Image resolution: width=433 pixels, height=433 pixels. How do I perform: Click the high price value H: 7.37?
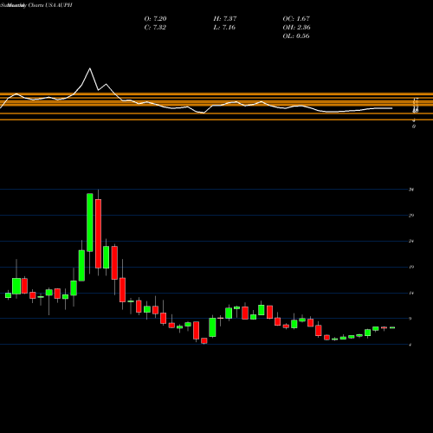pyautogui.click(x=225, y=19)
